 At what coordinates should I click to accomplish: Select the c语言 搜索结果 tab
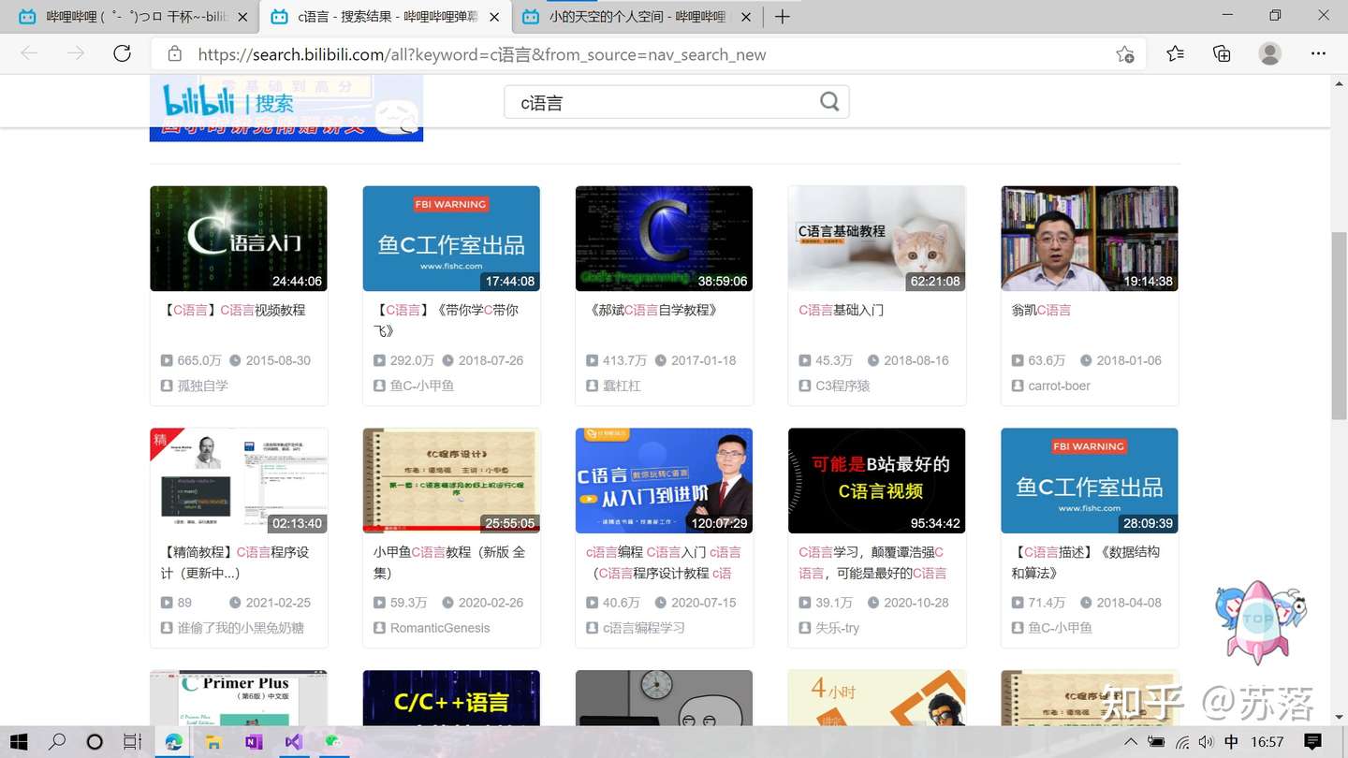tap(385, 17)
